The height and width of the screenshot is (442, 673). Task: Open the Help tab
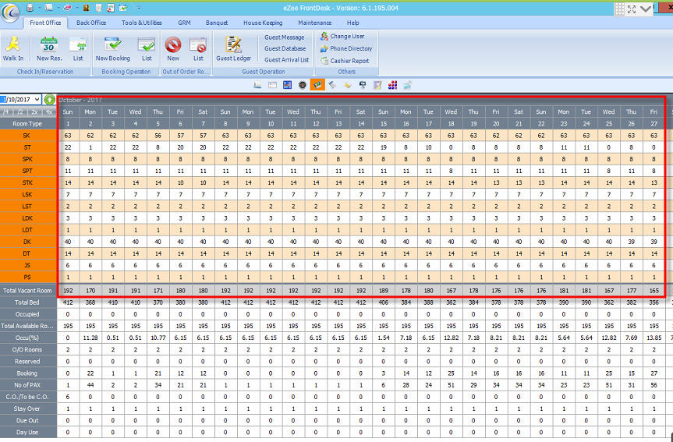click(x=352, y=23)
